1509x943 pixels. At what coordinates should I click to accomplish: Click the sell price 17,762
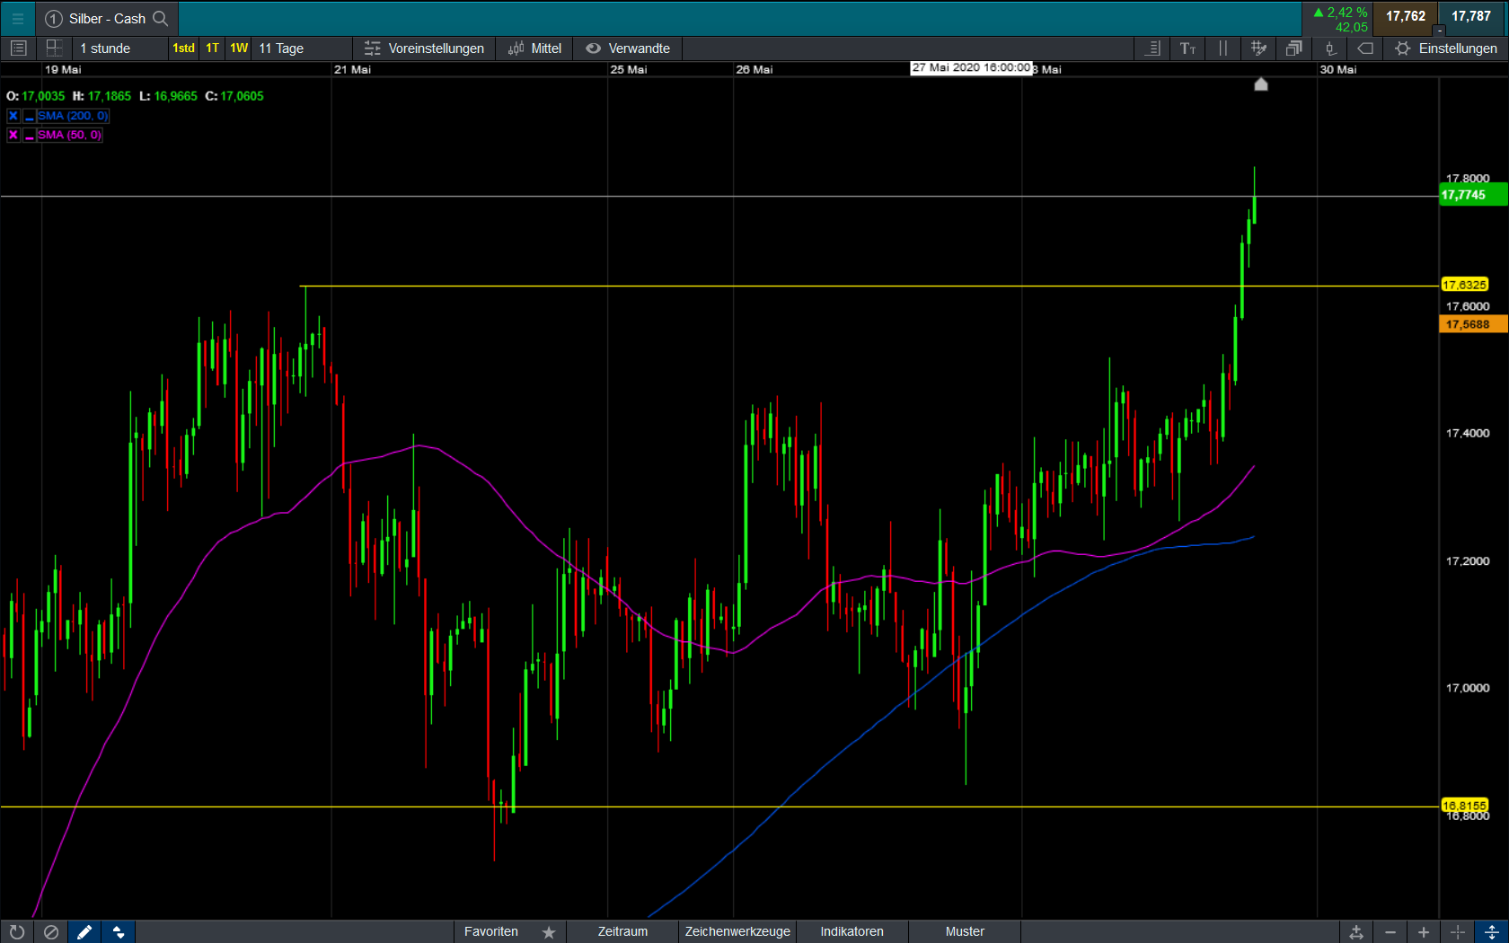coord(1406,16)
